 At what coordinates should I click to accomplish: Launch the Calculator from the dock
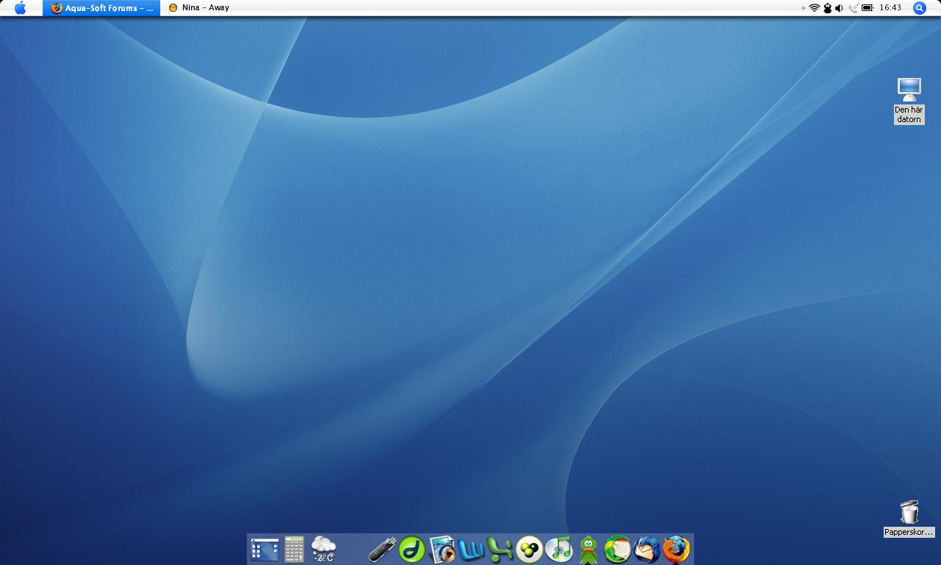[294, 550]
